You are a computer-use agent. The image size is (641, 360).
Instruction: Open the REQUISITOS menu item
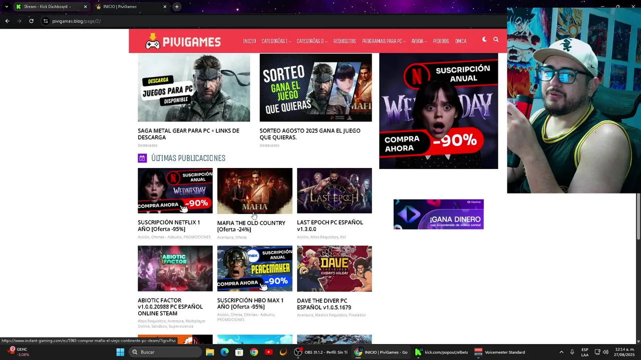point(345,41)
